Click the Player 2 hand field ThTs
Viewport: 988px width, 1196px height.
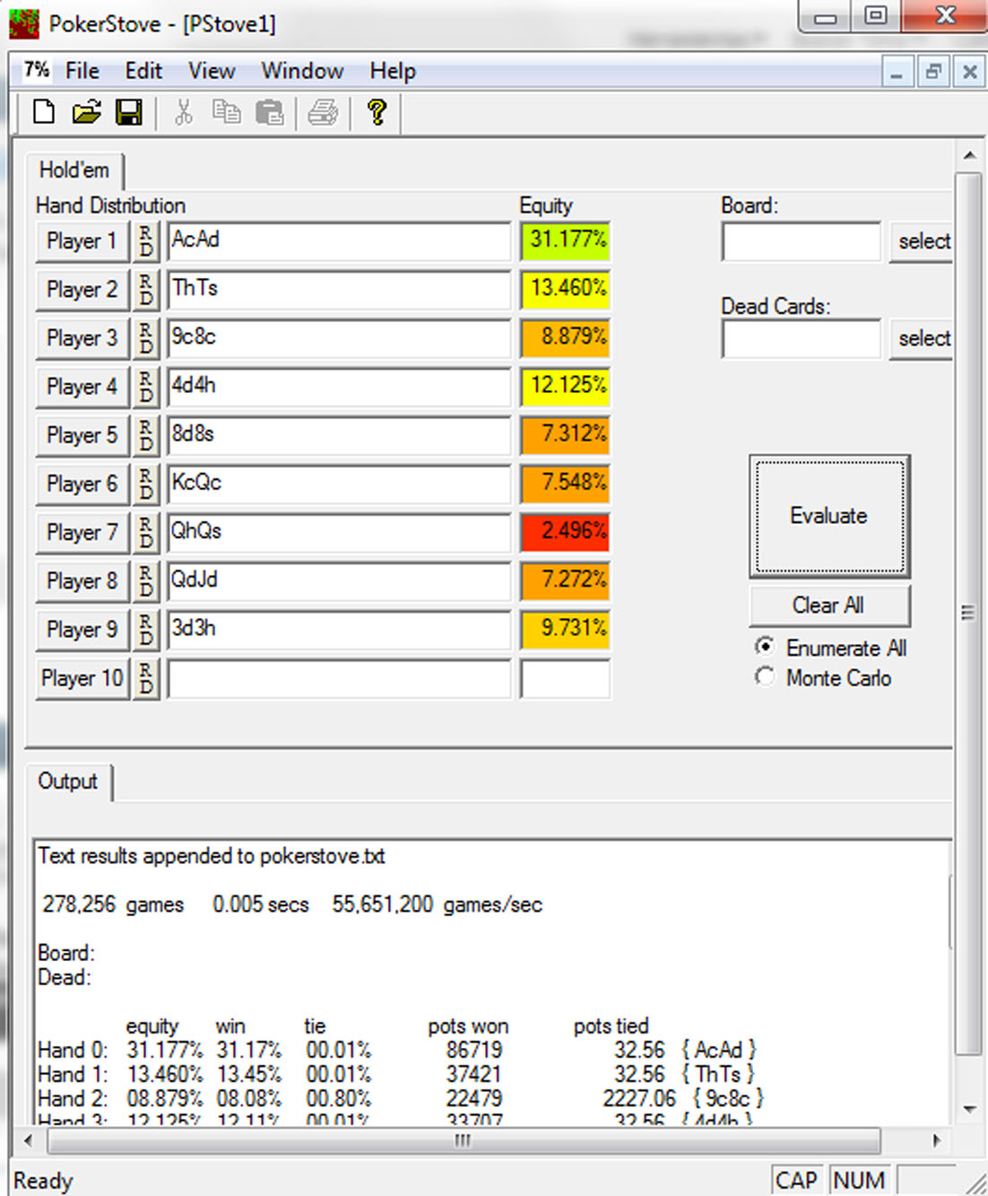click(339, 290)
